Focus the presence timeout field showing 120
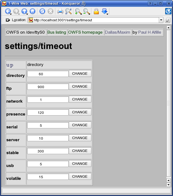Image resolution: width=173 pixels, height=196 pixels. click(x=48, y=113)
